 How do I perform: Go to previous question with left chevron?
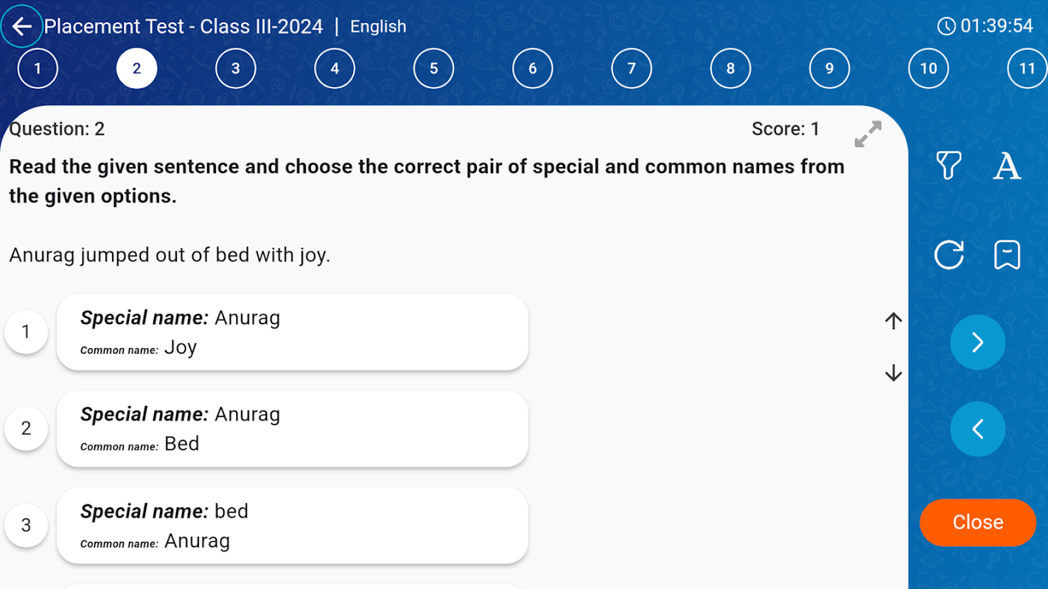[x=977, y=428]
